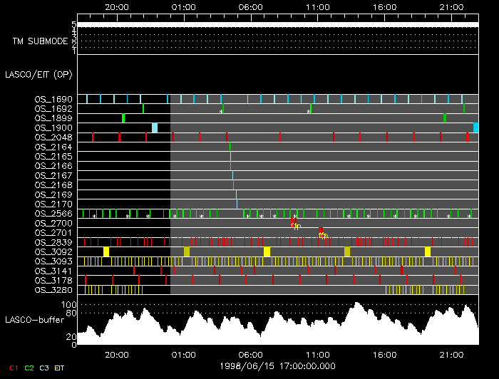This screenshot has height=379, width=499.
Task: Select the left cyan block in OS_1900 row
Action: coord(155,128)
